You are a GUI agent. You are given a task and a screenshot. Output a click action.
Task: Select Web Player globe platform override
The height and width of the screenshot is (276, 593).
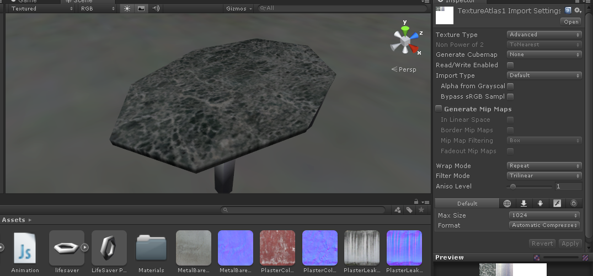click(507, 203)
